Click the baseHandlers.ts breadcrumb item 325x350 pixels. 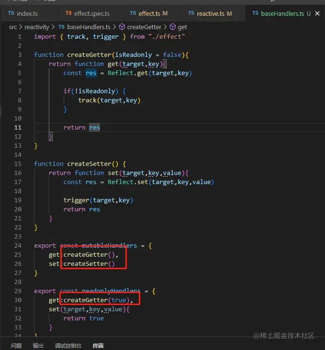click(89, 27)
